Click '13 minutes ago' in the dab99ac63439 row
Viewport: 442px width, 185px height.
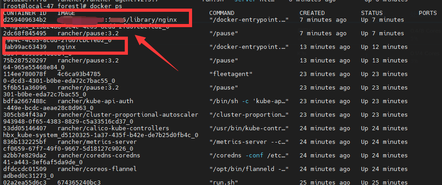pos(325,47)
